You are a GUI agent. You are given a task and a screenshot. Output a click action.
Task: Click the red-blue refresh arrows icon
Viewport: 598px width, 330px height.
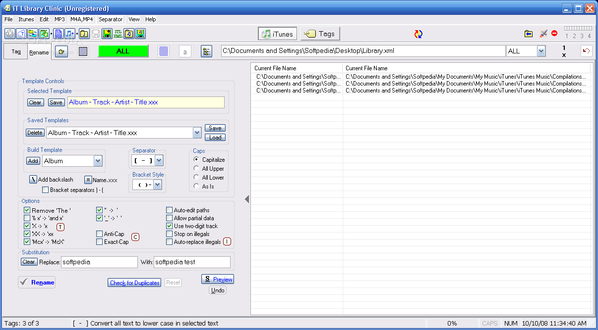click(419, 34)
